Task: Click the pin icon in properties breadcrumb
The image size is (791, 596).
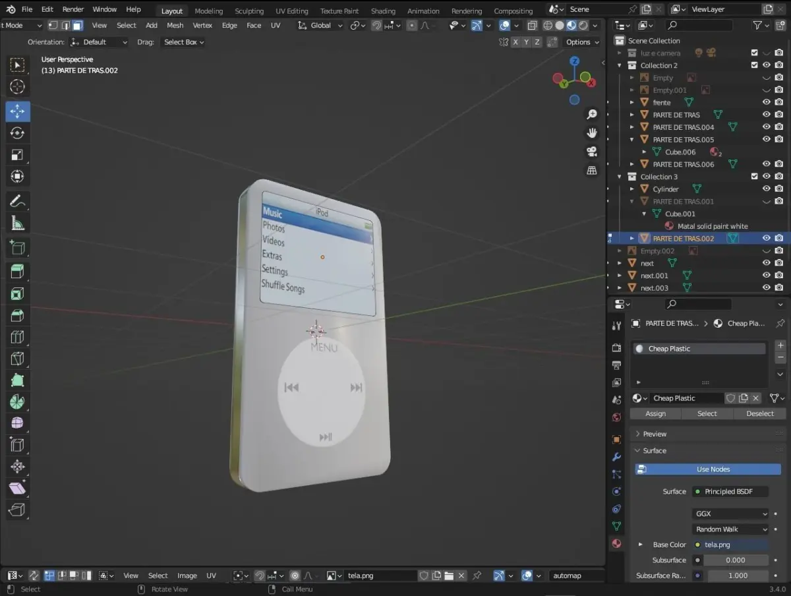Action: [780, 323]
